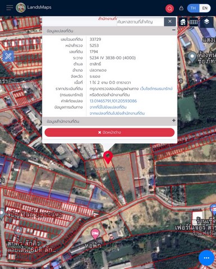This screenshot has height=269, width=216.
Task: Click the blue pencil-ruler tool icon
Action: pyautogui.click(x=8, y=56)
